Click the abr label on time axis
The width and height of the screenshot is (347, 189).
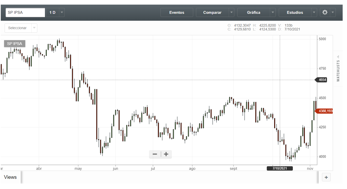click(x=39, y=169)
